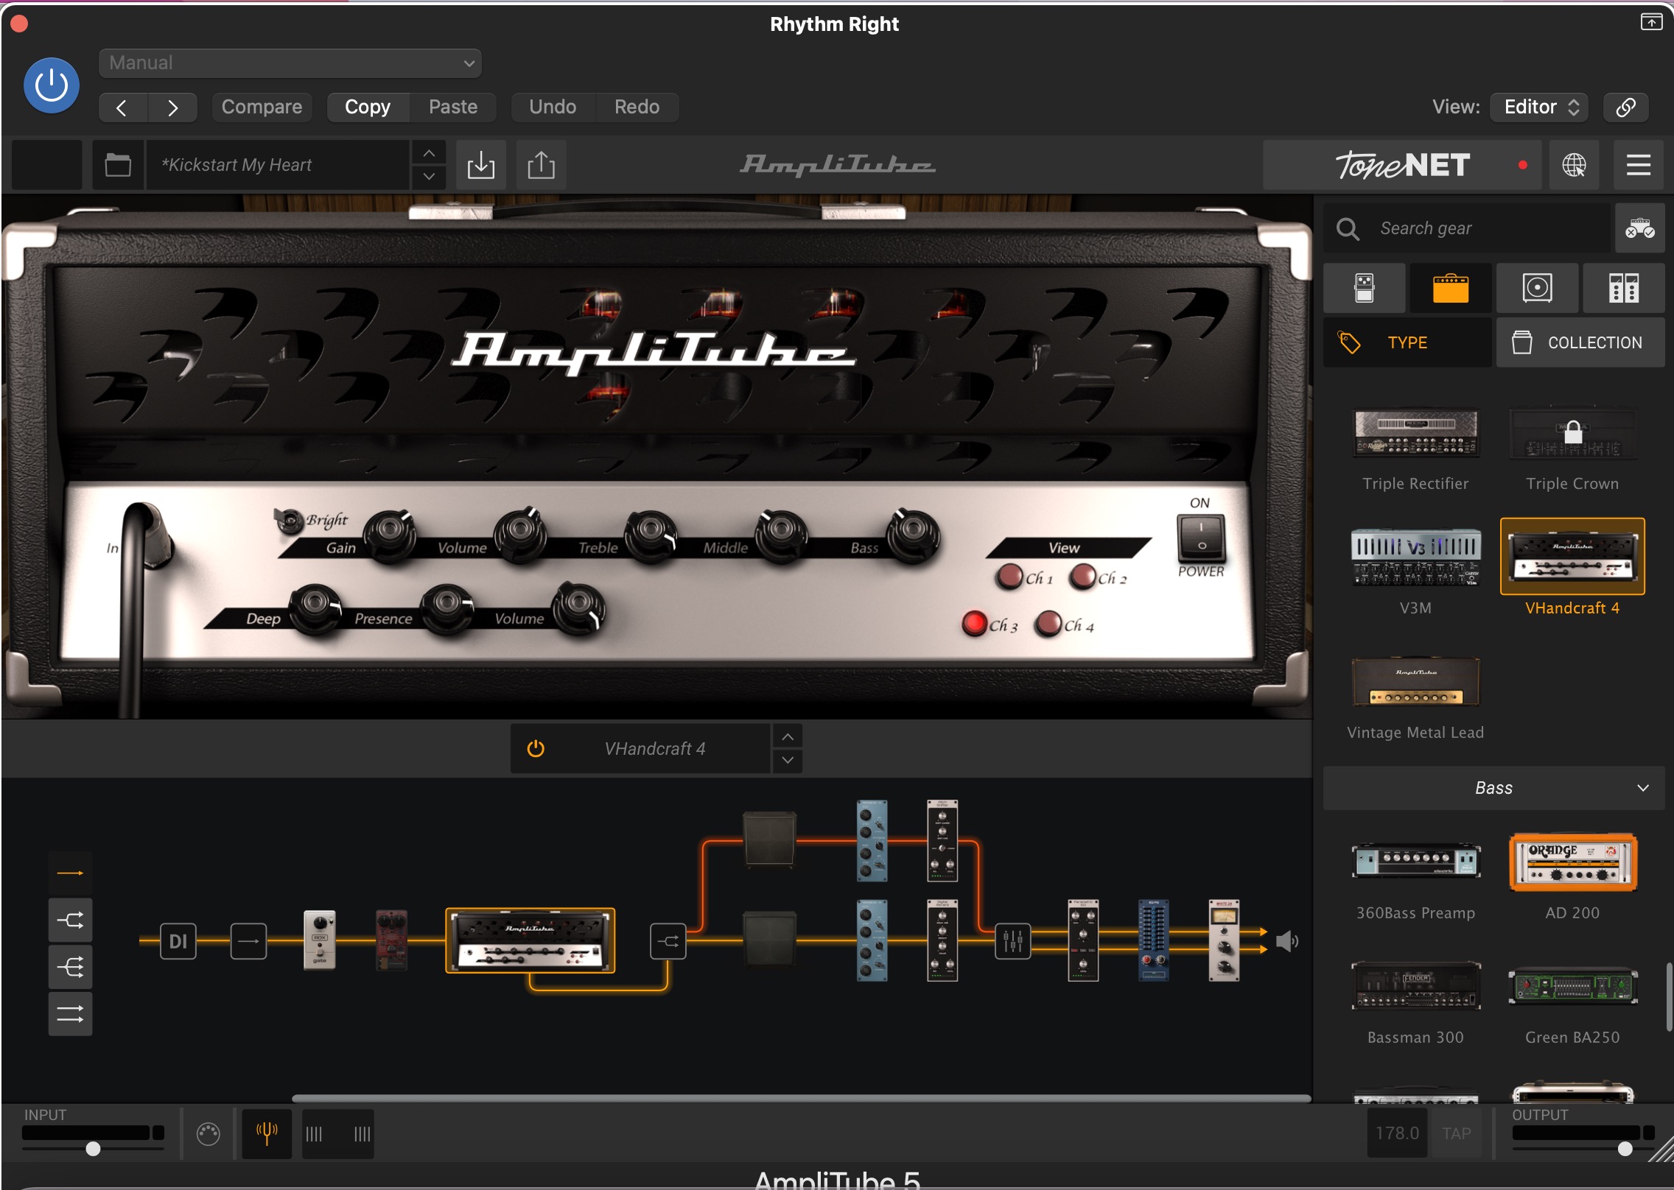Choose the single serial signal chain layout
The image size is (1674, 1190).
coord(71,873)
